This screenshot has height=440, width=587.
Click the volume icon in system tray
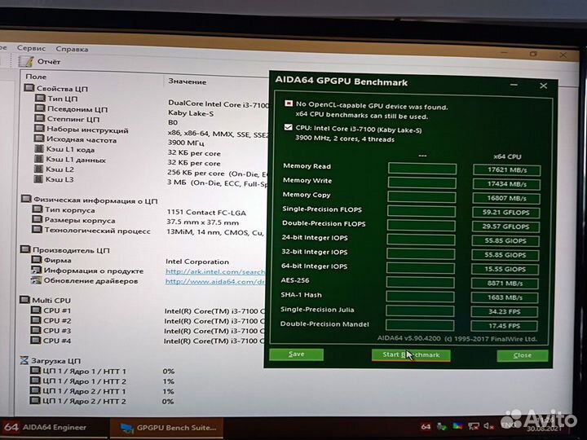pos(488,426)
